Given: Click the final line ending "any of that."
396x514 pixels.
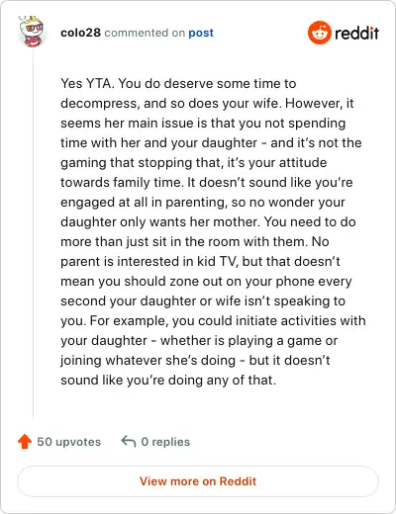Looking at the screenshot, I should tap(168, 380).
